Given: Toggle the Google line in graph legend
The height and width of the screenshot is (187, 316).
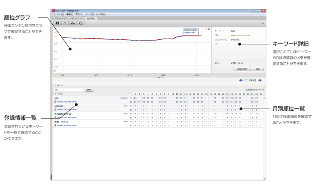Looking at the screenshot, I should tap(209, 29).
